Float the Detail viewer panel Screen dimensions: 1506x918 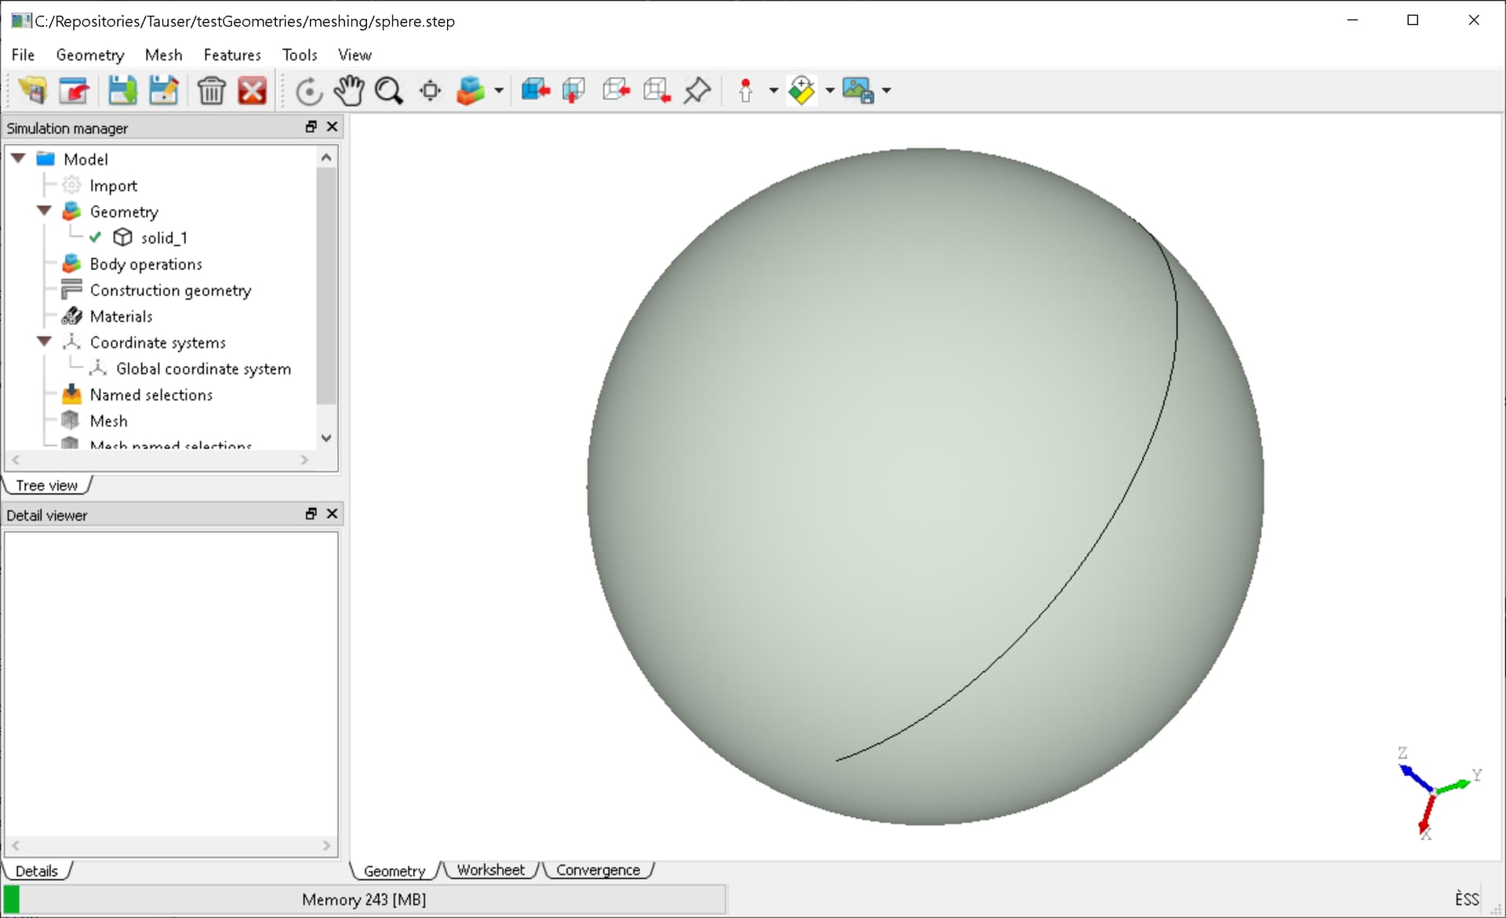[311, 513]
